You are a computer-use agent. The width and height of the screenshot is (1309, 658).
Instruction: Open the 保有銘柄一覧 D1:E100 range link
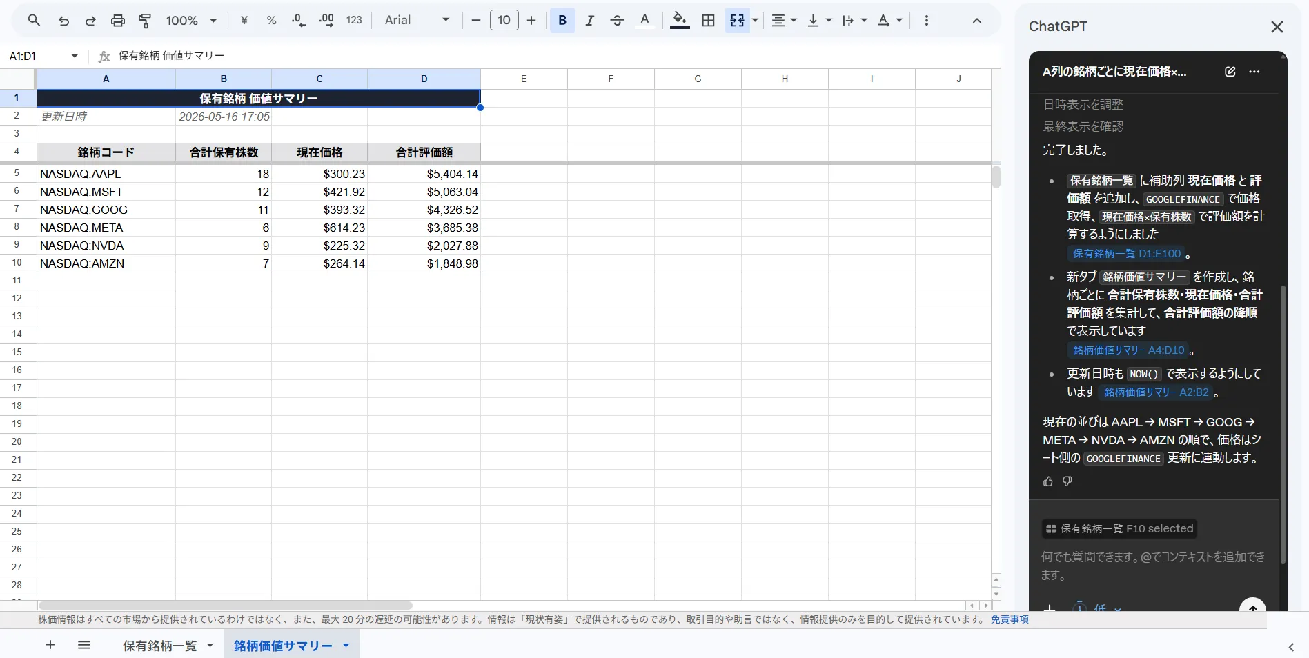[1126, 254]
